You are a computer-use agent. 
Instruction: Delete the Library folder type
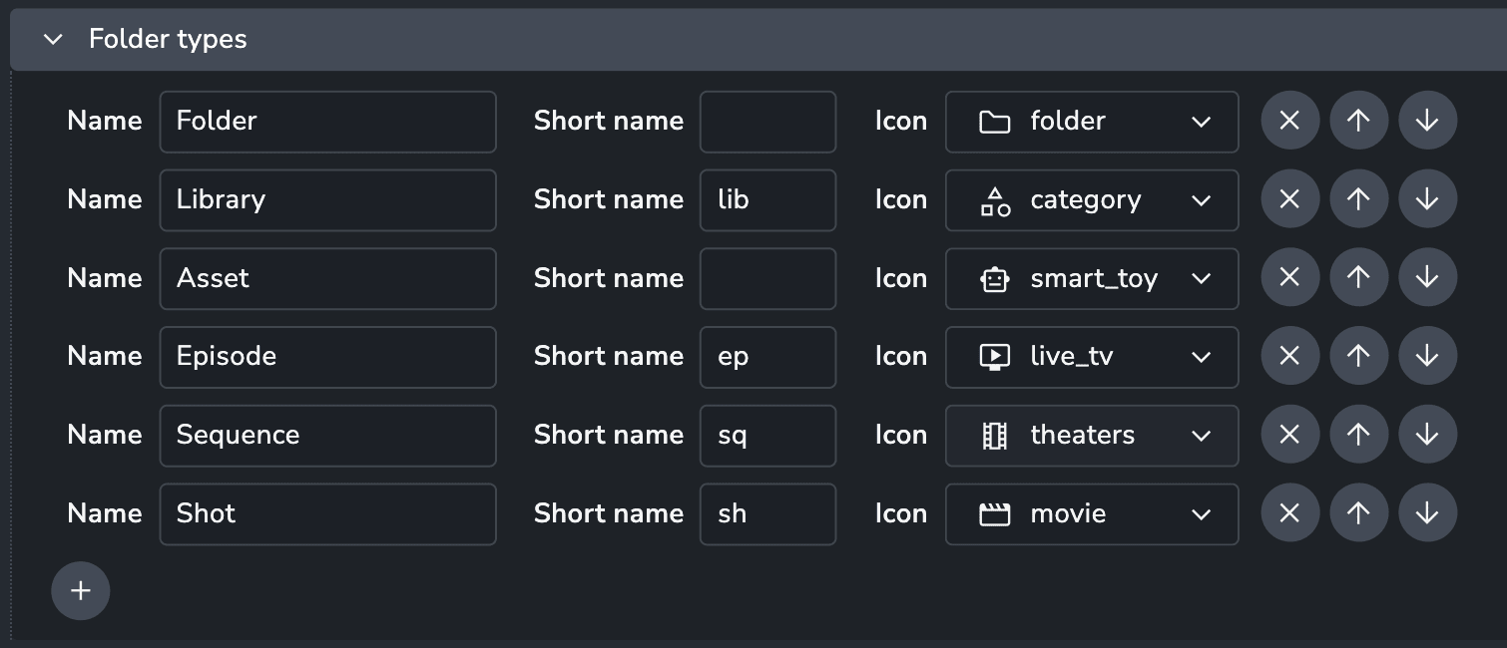[x=1289, y=199]
